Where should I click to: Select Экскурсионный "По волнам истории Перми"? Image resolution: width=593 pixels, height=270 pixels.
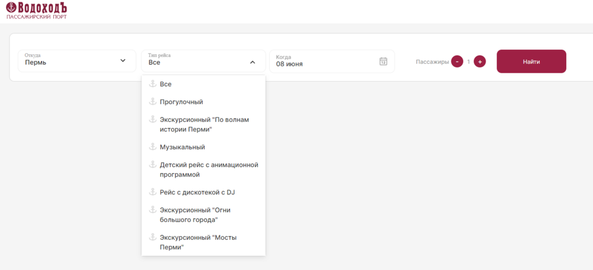coord(203,124)
